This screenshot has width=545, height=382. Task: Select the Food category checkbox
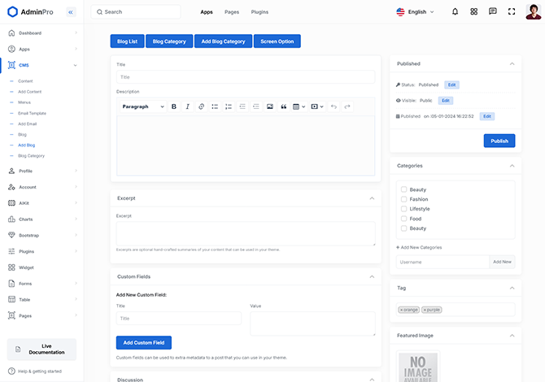pyautogui.click(x=404, y=219)
